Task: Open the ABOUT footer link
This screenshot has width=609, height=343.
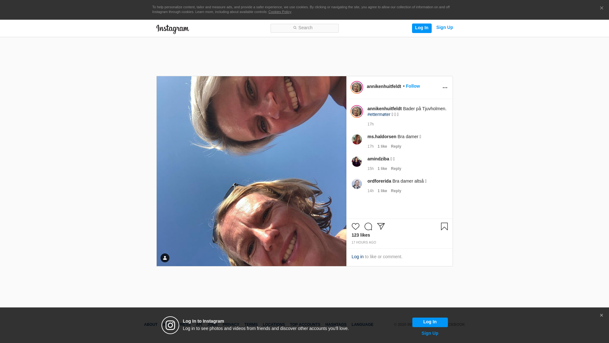Action: pyautogui.click(x=151, y=325)
